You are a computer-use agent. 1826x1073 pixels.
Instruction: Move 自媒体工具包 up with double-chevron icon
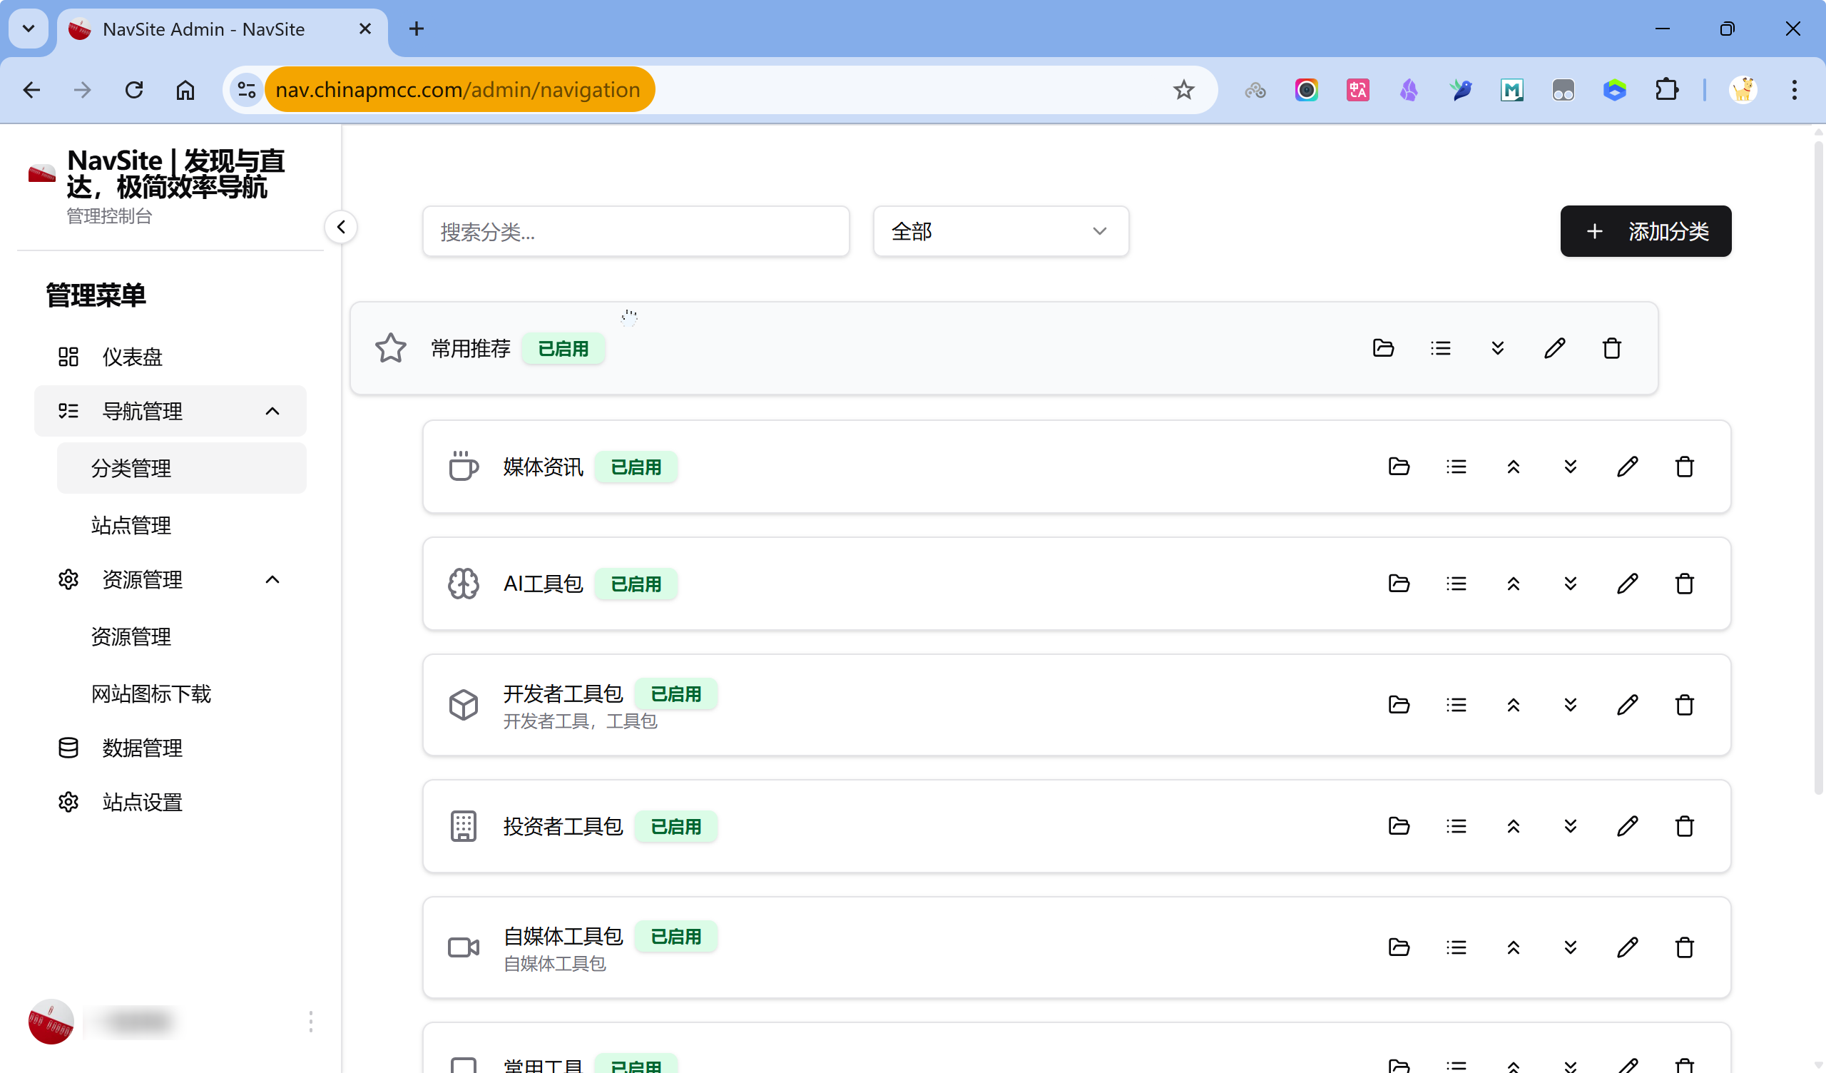[1513, 947]
